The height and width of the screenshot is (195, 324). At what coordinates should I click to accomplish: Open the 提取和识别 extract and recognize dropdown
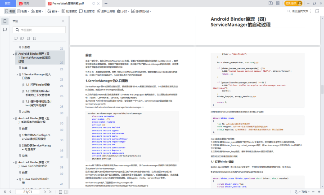141,11
